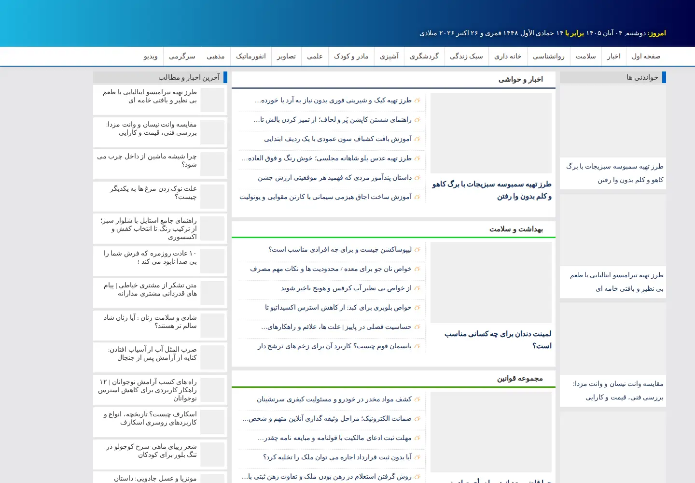Image resolution: width=695 pixels, height=483 pixels.
Task: Open the روانشناسی menu section
Action: pyautogui.click(x=548, y=57)
